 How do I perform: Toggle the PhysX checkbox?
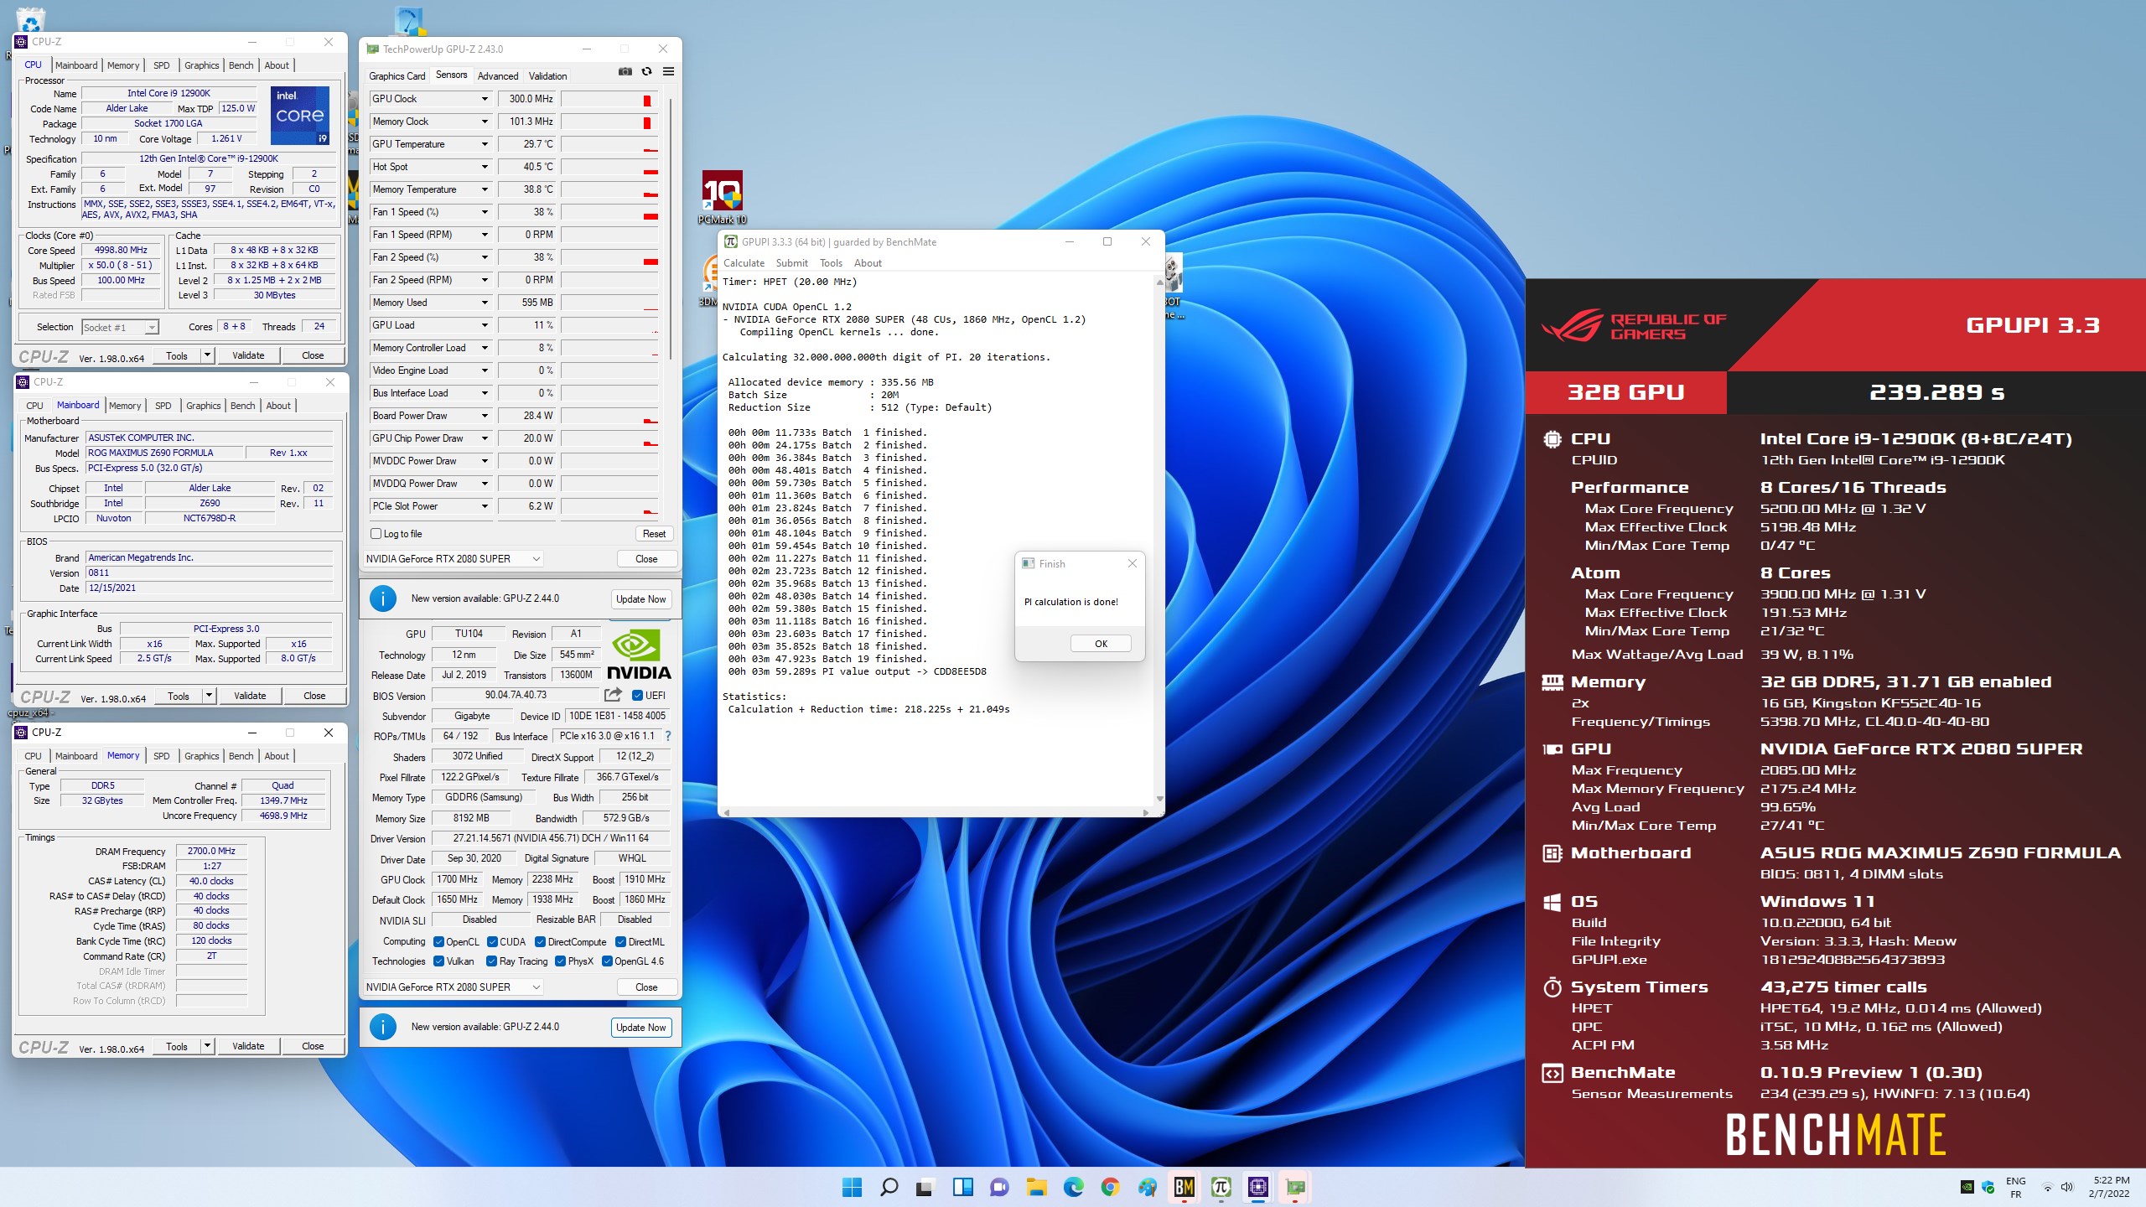point(560,961)
